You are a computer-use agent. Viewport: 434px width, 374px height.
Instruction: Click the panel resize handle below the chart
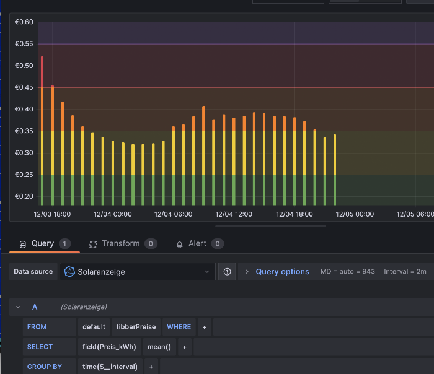click(270, 227)
